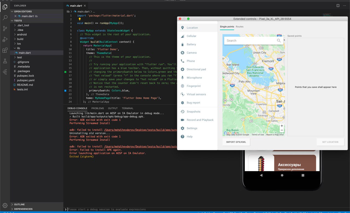Expand the Dependencies section
The image size is (350, 213).
(37, 209)
